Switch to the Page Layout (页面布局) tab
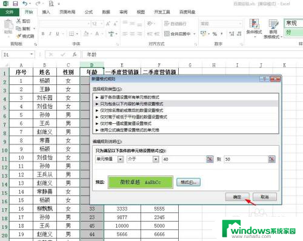303x241 pixels. pyautogui.click(x=67, y=12)
